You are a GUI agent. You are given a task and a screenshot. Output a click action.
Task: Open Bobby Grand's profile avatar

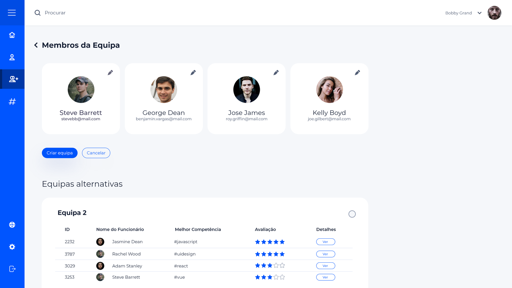494,13
